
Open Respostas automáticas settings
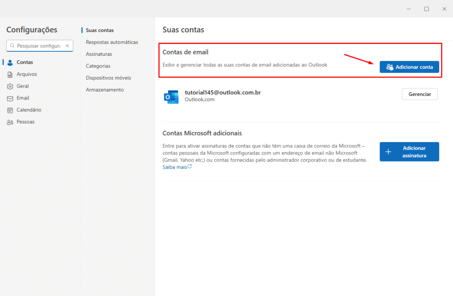[x=112, y=42]
